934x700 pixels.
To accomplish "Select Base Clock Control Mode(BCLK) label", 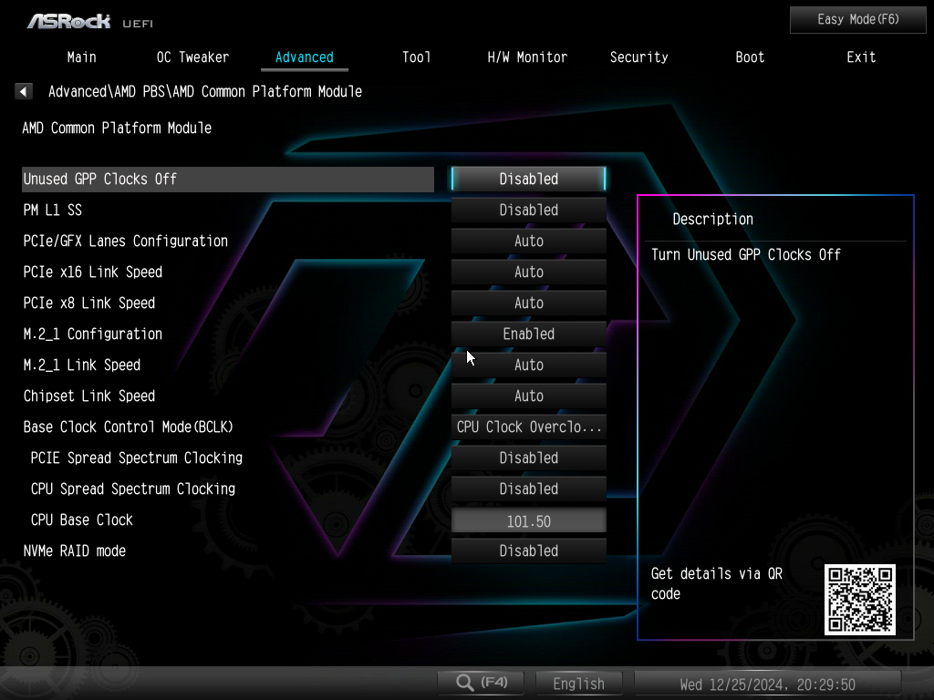I will coord(128,427).
